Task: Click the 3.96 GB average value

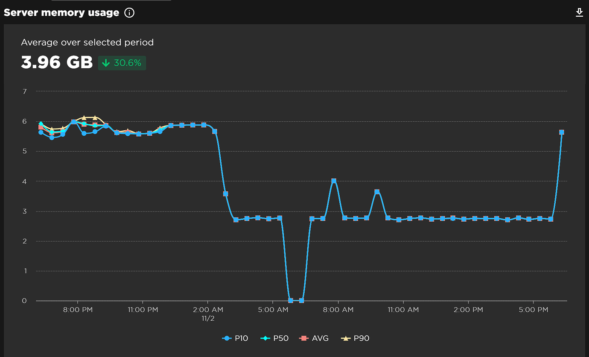Action: pyautogui.click(x=56, y=62)
